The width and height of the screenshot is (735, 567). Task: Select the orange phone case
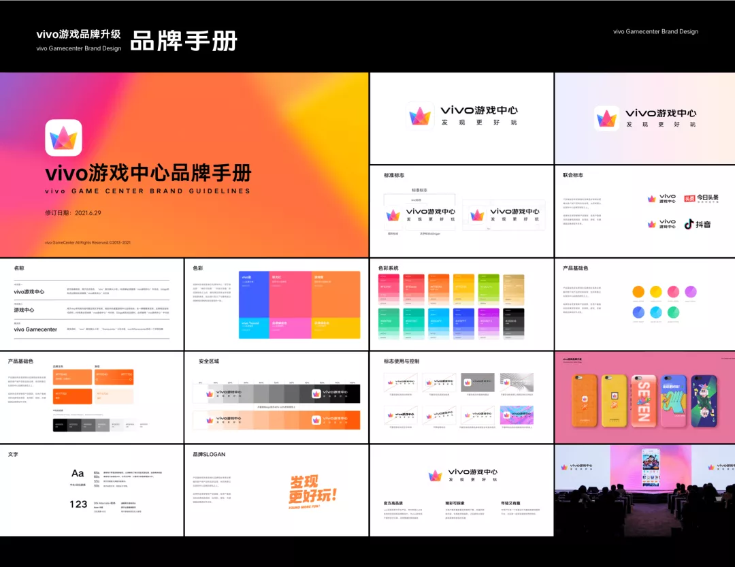tap(584, 400)
